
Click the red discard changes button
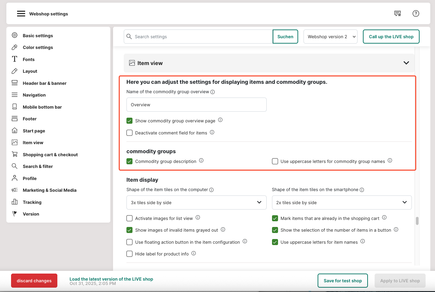34,281
